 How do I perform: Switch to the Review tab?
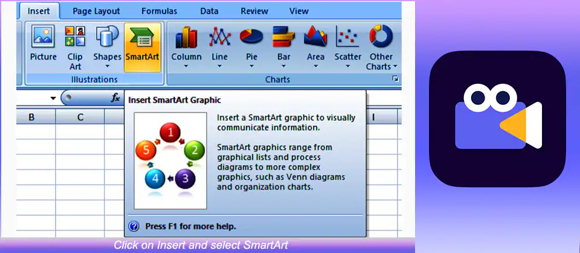254,11
